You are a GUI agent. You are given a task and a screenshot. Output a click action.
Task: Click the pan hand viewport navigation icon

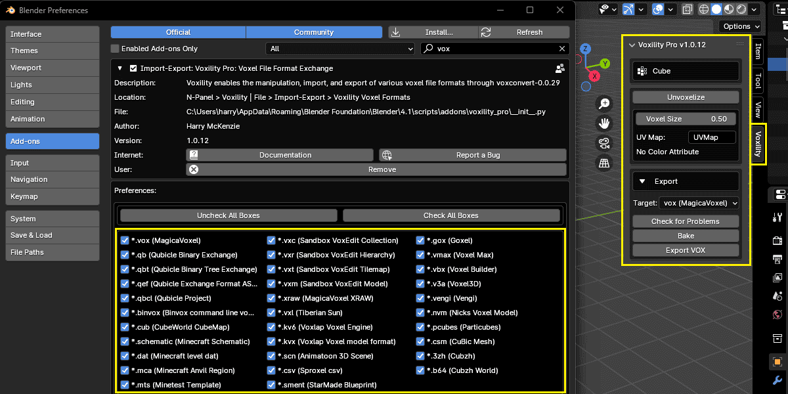(605, 123)
